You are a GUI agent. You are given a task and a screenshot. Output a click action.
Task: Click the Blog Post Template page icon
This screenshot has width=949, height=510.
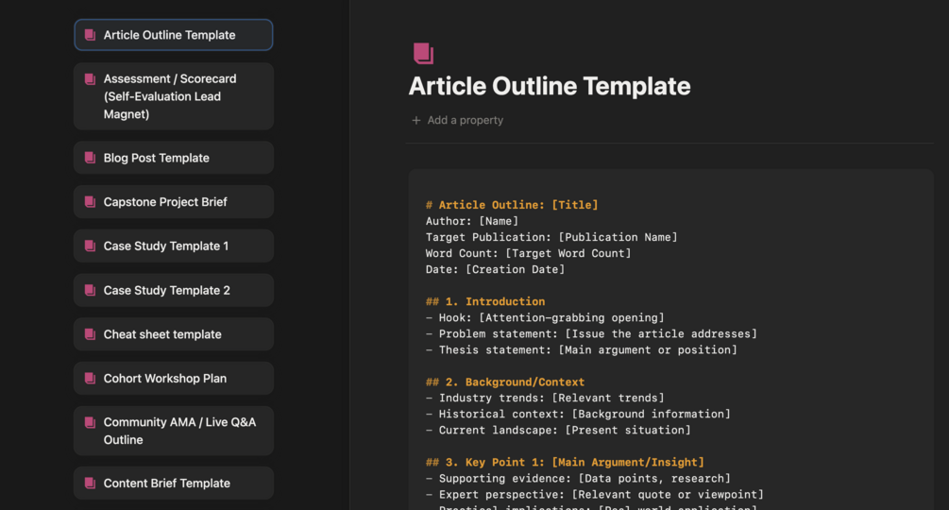[90, 158]
